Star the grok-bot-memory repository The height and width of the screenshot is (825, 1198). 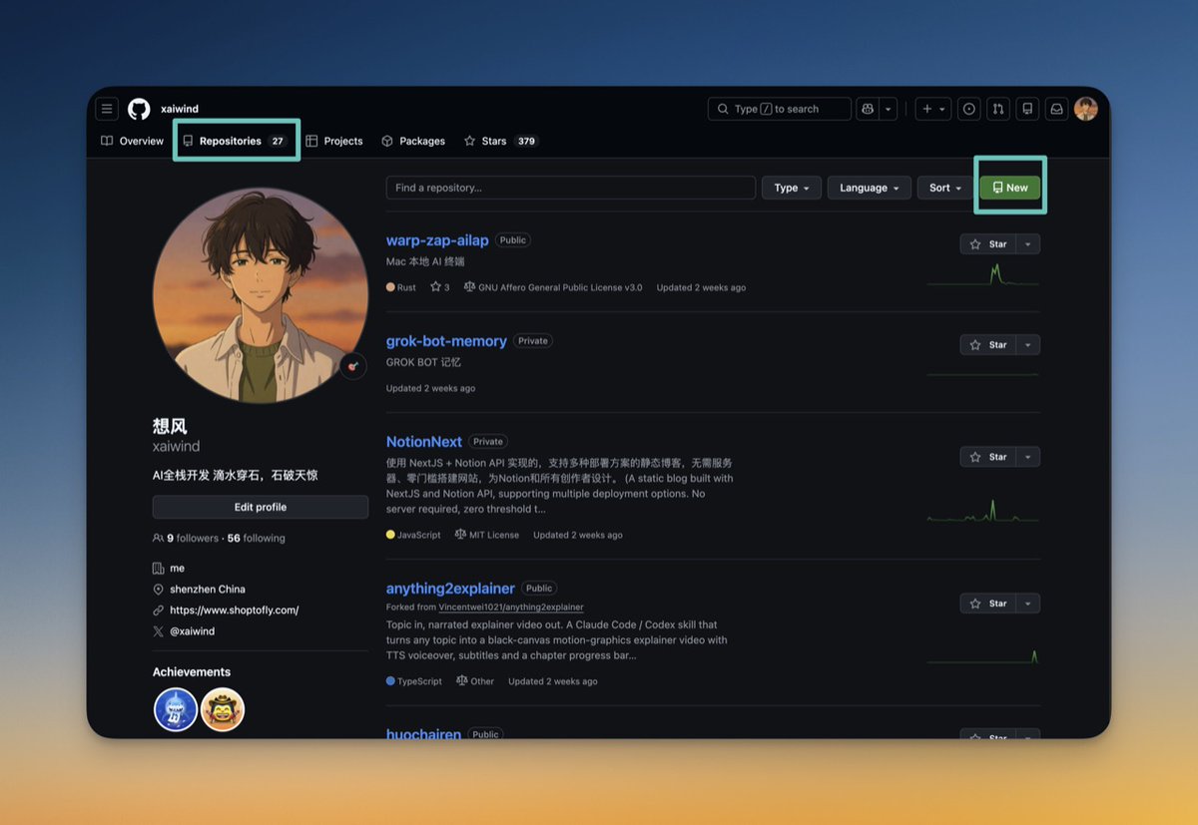coord(988,345)
